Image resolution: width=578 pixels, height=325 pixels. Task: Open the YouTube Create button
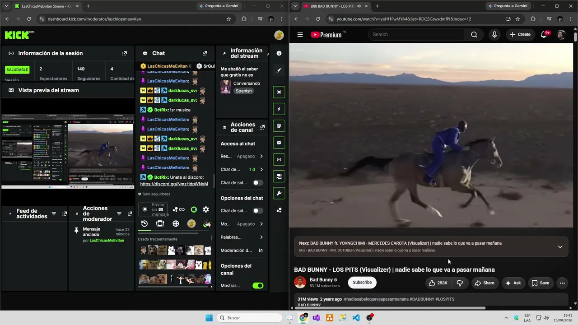pyautogui.click(x=520, y=34)
